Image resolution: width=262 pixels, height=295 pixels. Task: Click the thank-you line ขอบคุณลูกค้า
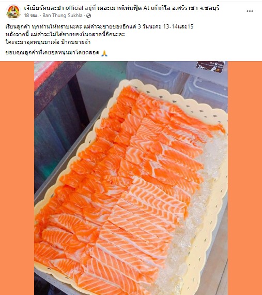pyautogui.click(x=52, y=53)
